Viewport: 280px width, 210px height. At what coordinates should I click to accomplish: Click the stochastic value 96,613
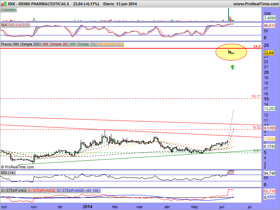click(269, 26)
